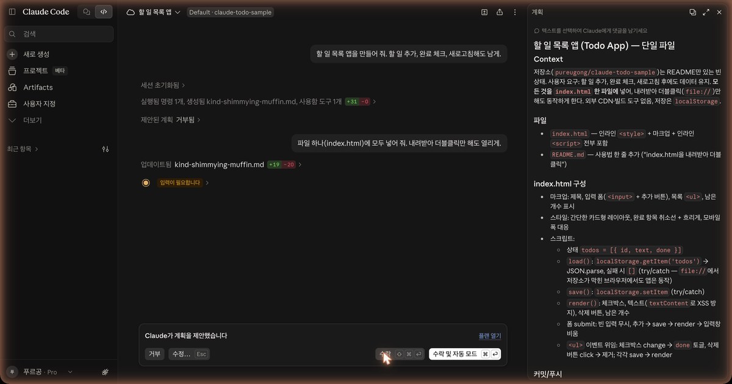Click the README.md code label in the plan
The image size is (732, 384).
[568, 155]
